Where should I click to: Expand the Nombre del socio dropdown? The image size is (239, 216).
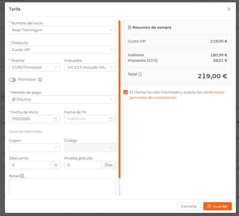point(62,30)
